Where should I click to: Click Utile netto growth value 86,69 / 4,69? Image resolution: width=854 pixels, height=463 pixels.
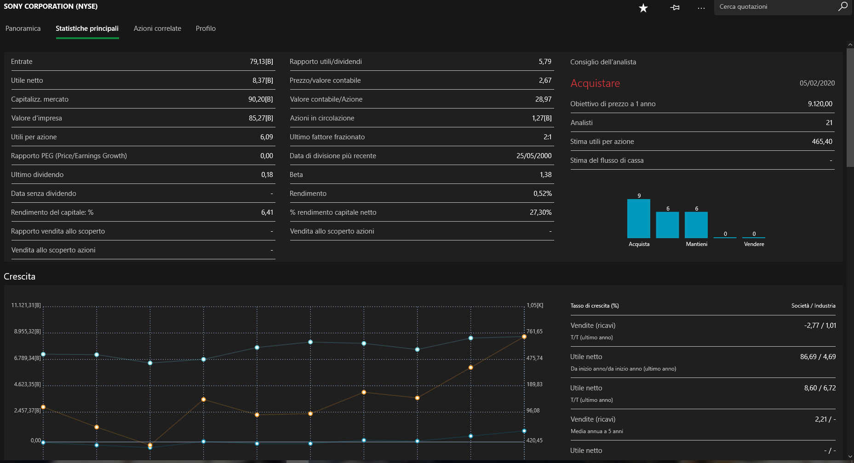coord(818,357)
